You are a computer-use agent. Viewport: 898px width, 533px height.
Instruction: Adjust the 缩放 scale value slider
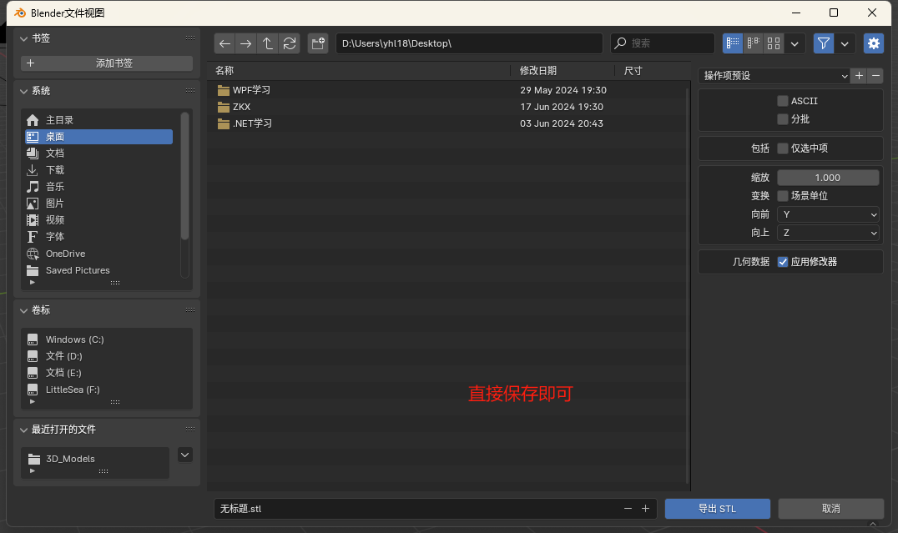click(x=827, y=177)
